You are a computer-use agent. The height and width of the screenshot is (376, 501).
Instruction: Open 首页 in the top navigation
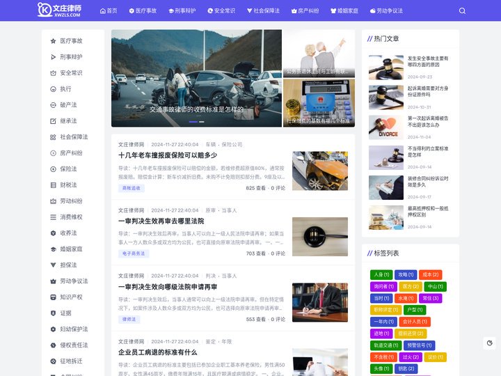coord(109,11)
